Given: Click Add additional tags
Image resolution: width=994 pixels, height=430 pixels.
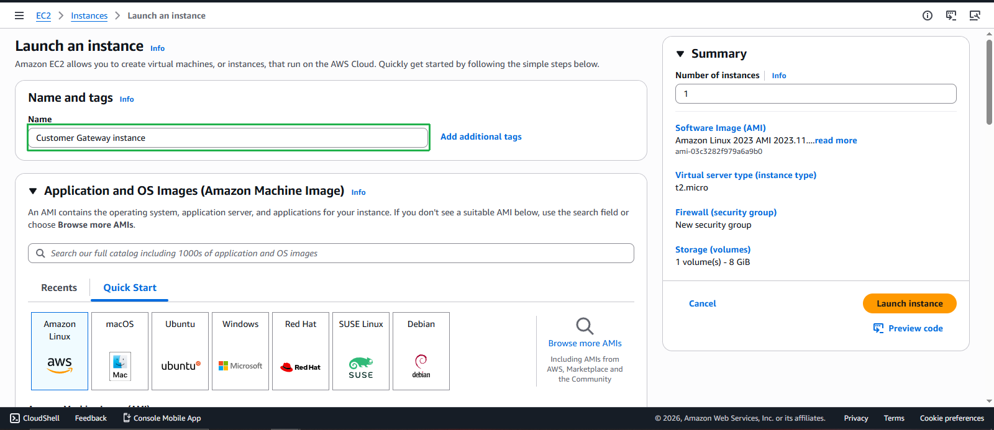Looking at the screenshot, I should pyautogui.click(x=481, y=137).
